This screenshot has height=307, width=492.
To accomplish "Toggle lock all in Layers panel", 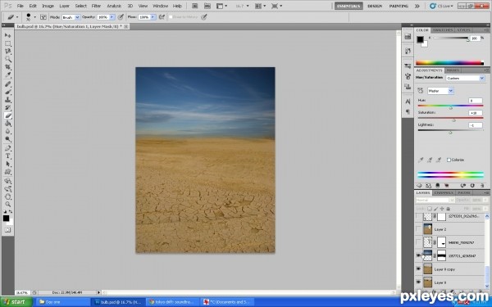I will tap(448, 209).
